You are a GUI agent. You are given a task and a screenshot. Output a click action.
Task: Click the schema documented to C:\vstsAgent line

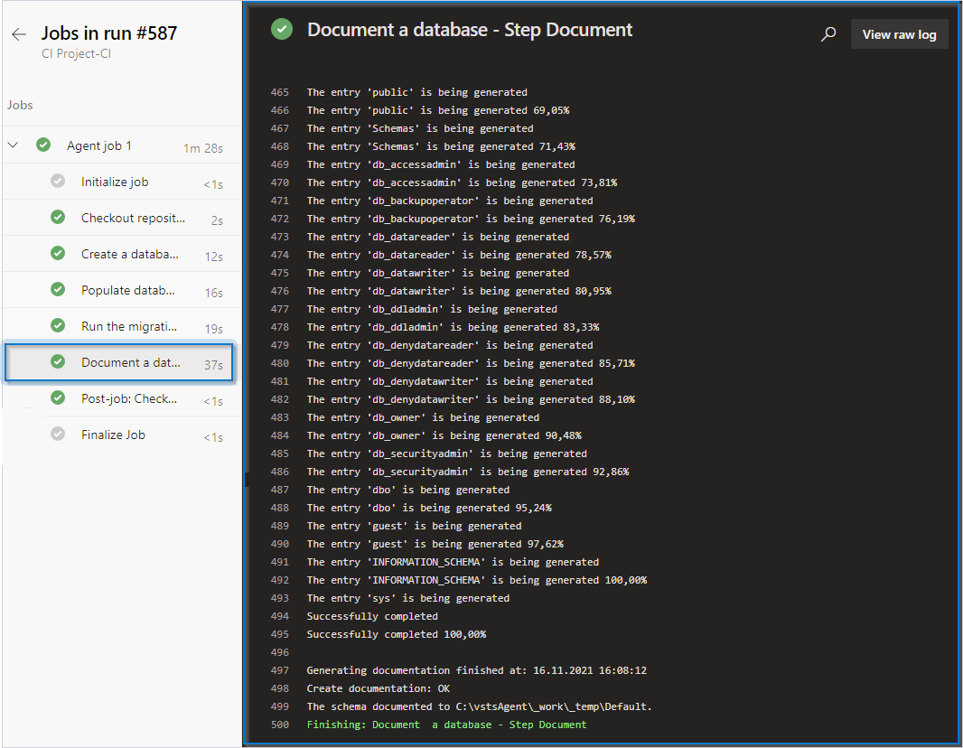click(x=479, y=706)
